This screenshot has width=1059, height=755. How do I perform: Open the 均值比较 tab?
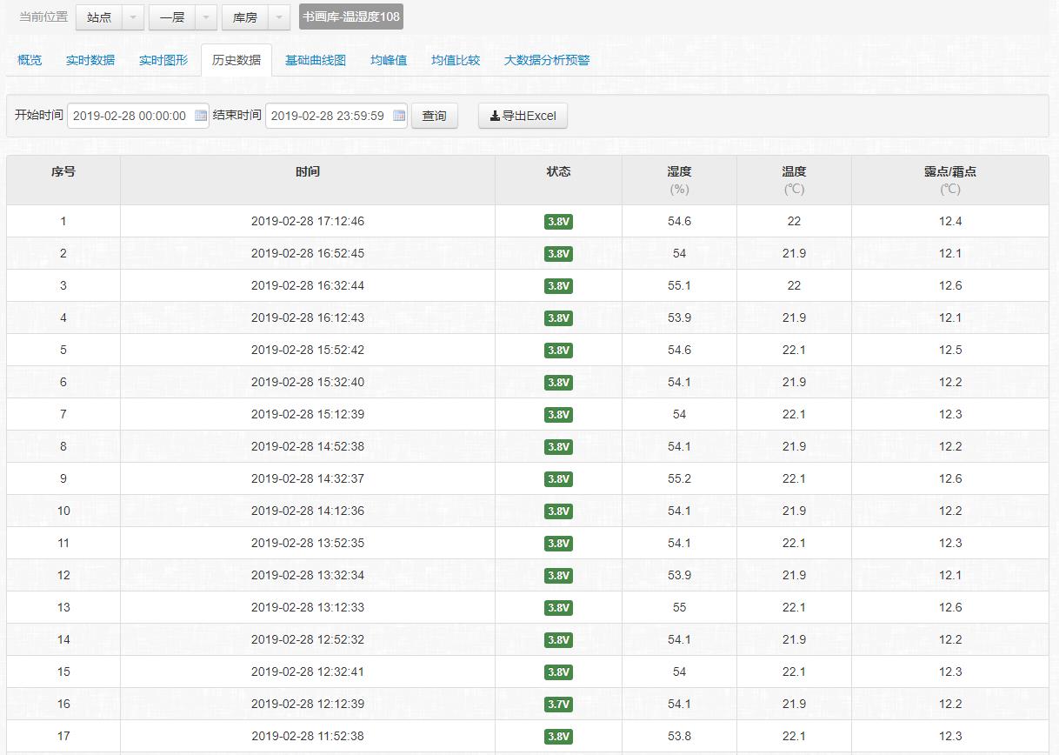[x=456, y=60]
